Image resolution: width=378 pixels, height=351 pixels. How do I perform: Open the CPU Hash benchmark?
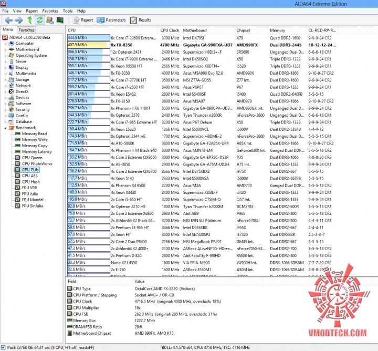pyautogui.click(x=30, y=182)
